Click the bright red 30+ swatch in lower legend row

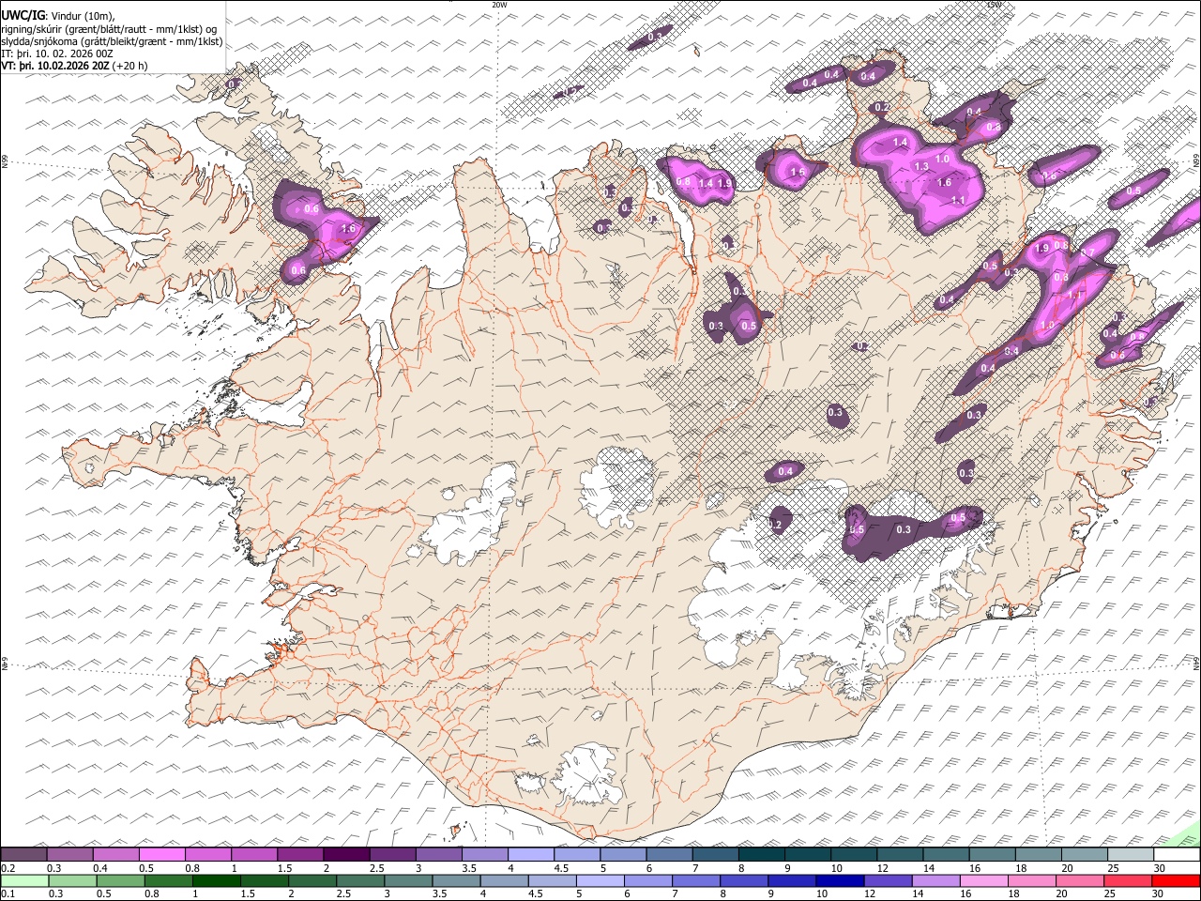pyautogui.click(x=1176, y=880)
